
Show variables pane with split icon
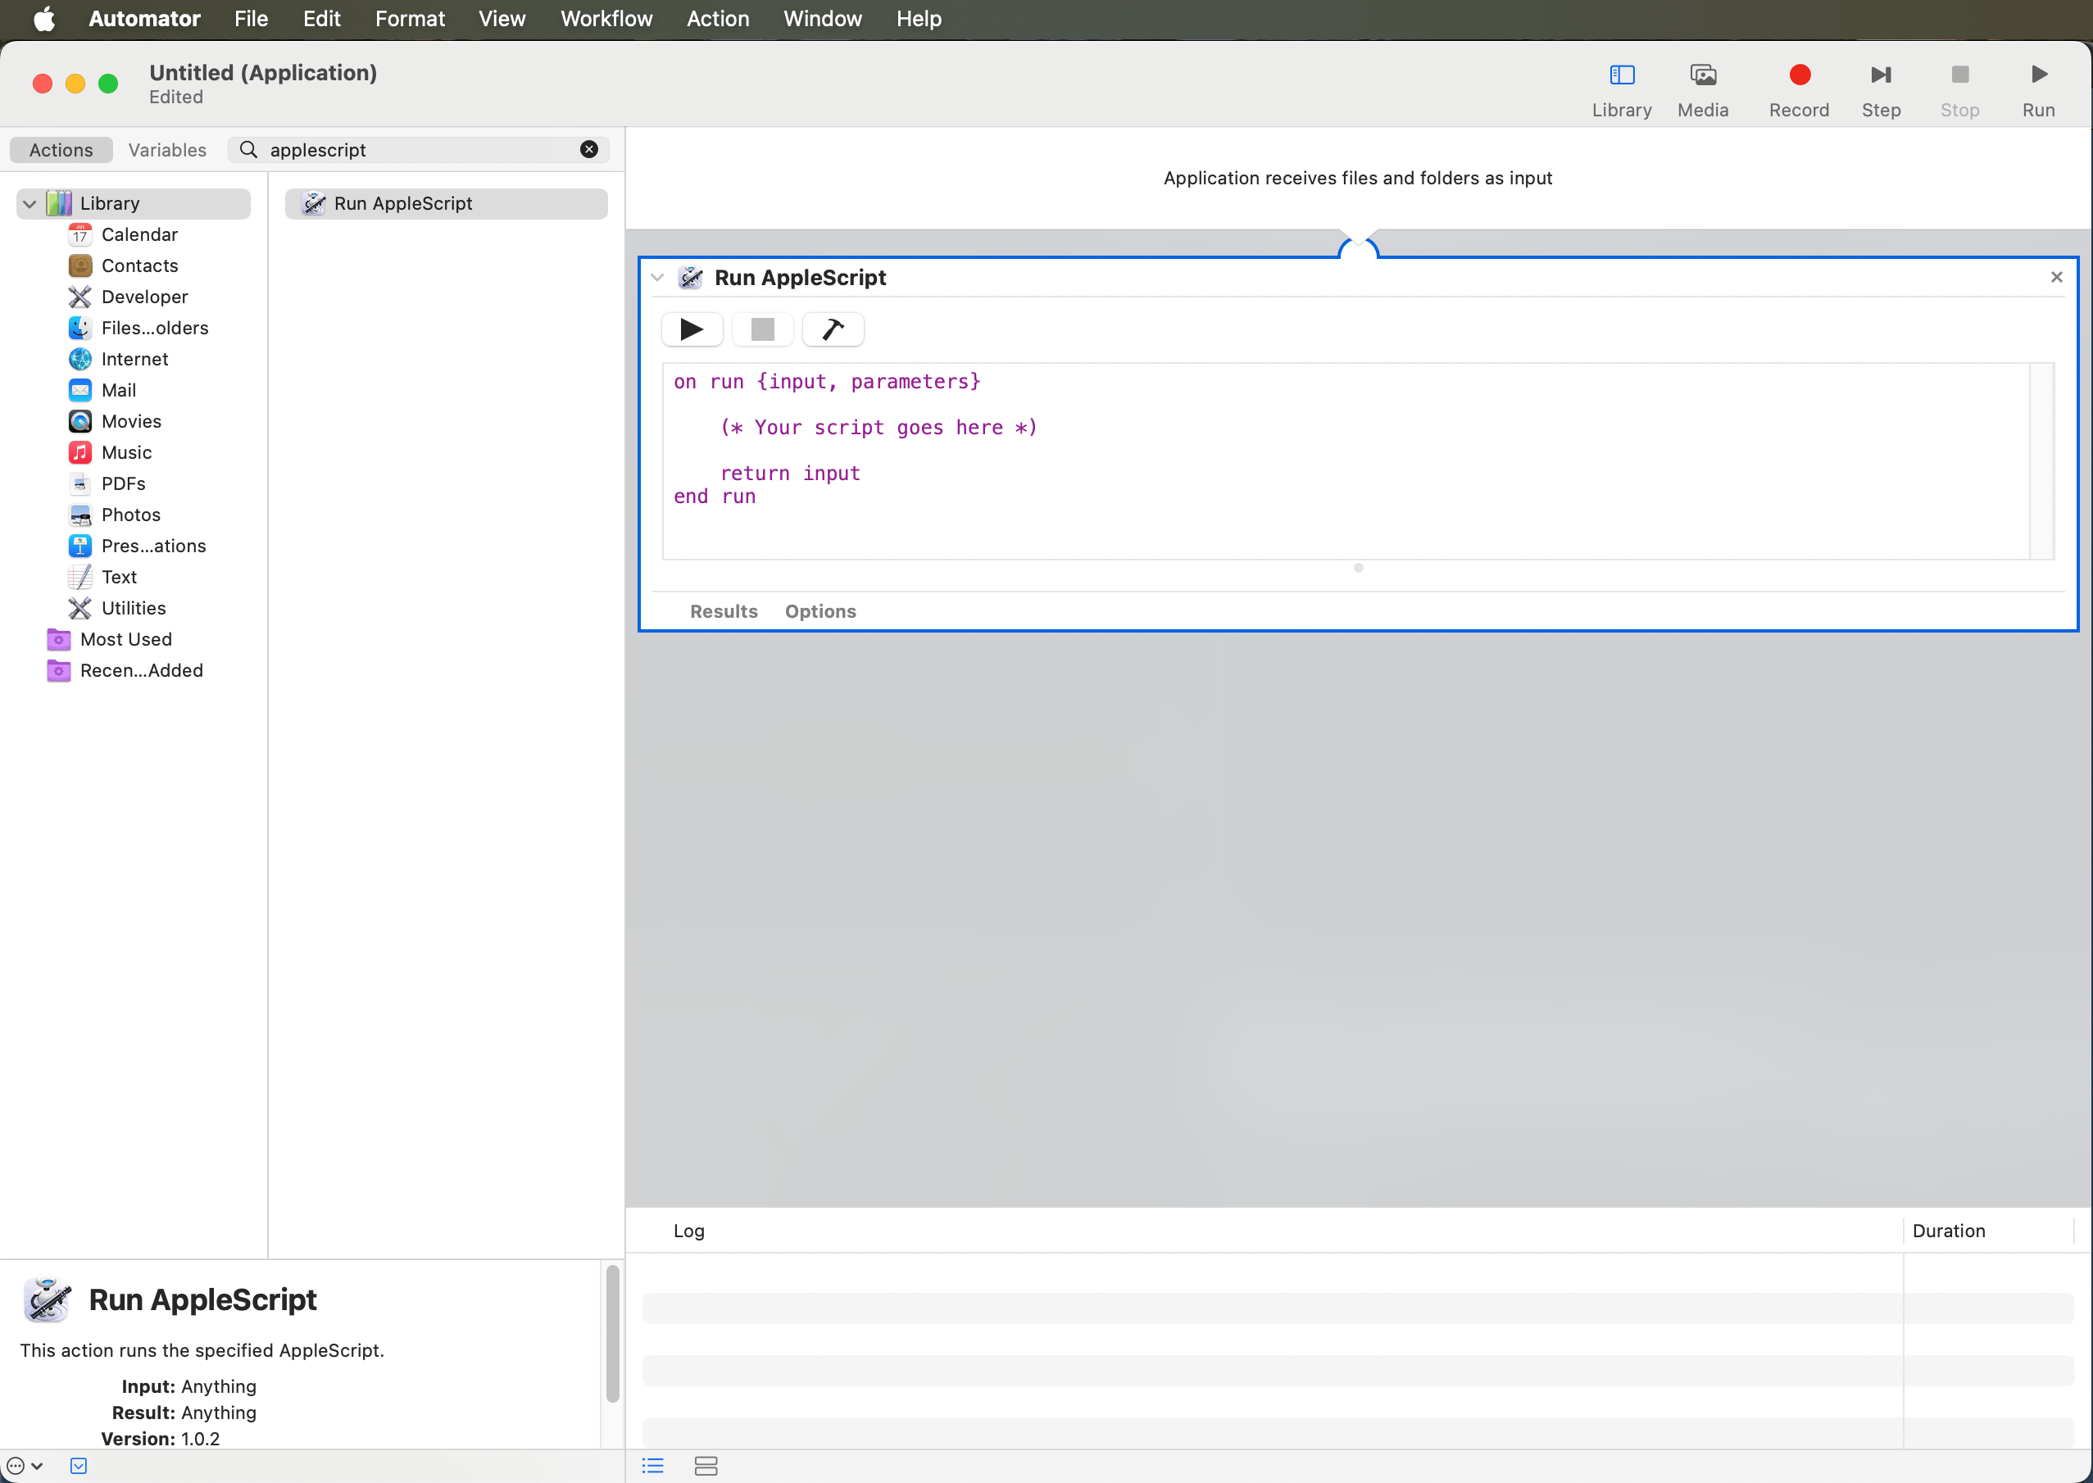coord(706,1465)
